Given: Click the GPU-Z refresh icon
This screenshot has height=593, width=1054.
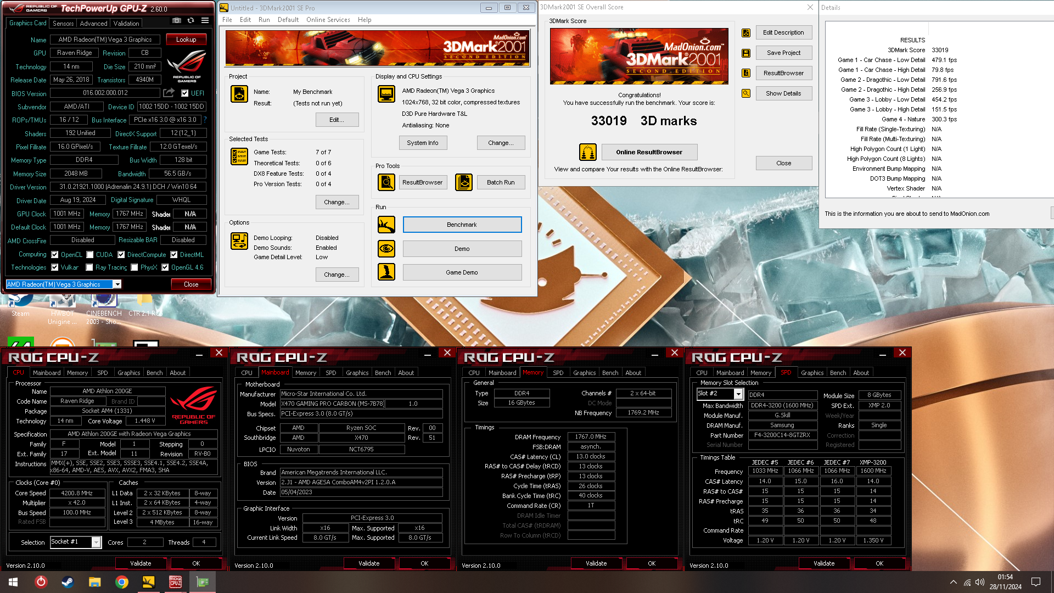Looking at the screenshot, I should point(190,21).
